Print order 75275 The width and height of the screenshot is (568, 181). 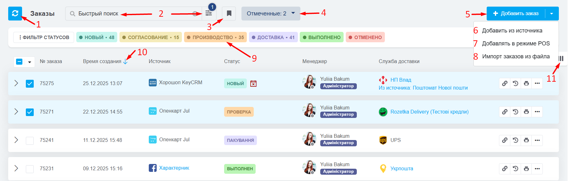point(526,83)
